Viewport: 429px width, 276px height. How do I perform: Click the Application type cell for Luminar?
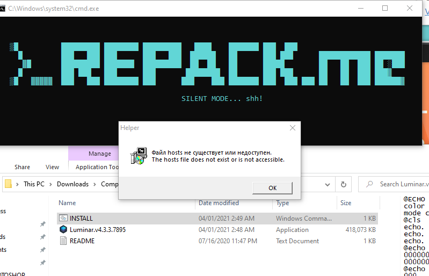[292, 229]
